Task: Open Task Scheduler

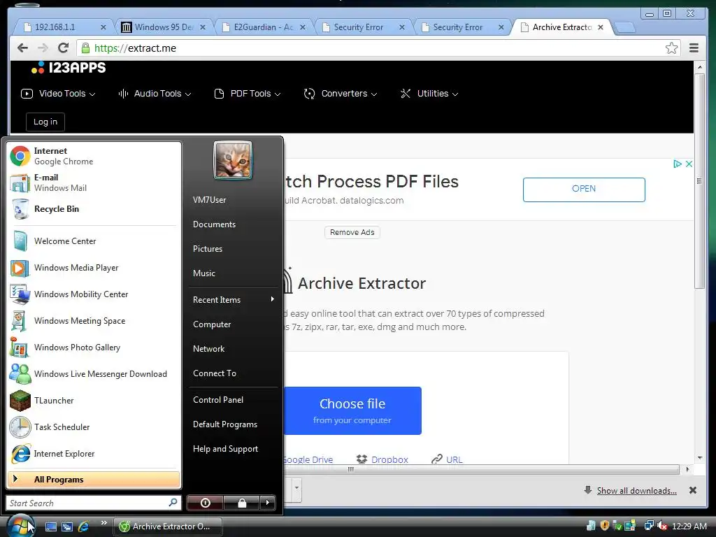Action: pos(94,427)
